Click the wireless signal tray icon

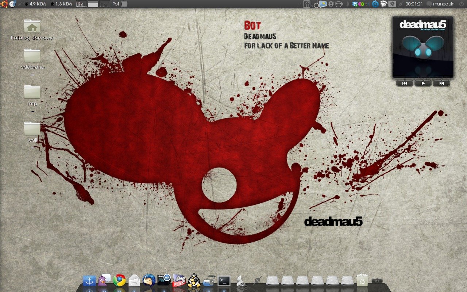click(x=383, y=4)
